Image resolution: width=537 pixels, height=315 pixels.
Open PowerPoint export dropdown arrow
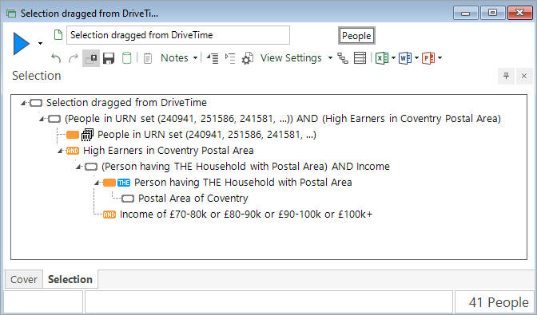point(440,58)
